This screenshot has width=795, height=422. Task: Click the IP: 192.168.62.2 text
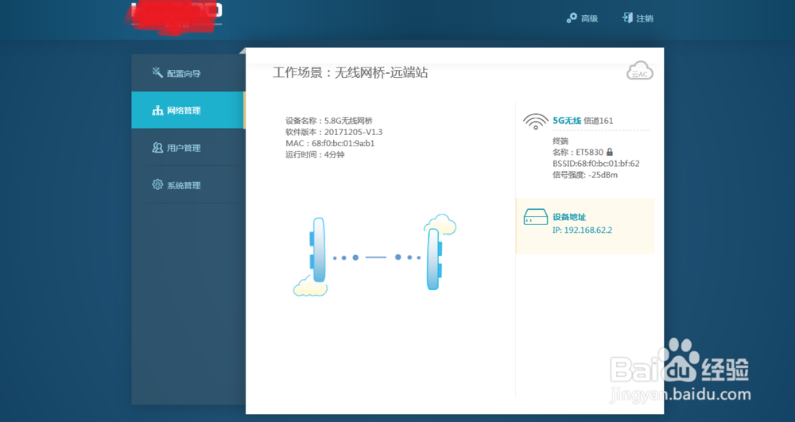(582, 230)
